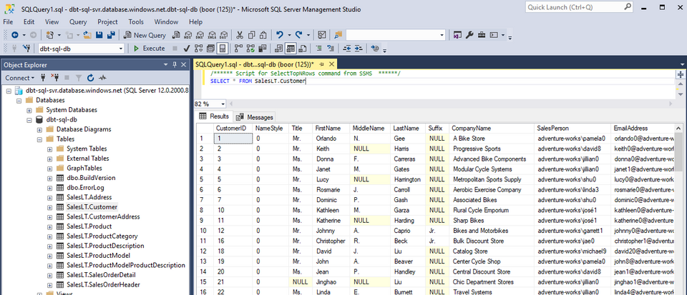The width and height of the screenshot is (687, 295).
Task: Click the Disconnect icon in Object Explorer
Action: coord(54,77)
